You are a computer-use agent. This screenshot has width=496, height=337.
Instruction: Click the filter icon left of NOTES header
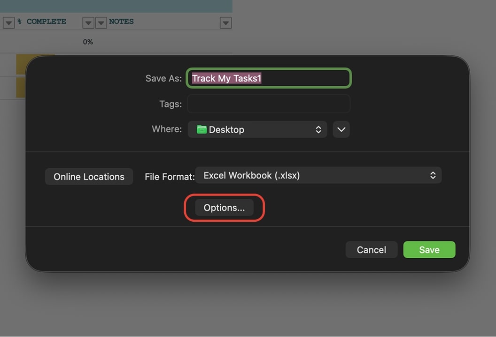tap(101, 22)
